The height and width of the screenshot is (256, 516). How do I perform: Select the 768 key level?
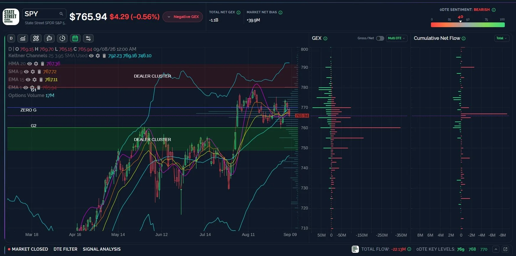(x=472, y=249)
